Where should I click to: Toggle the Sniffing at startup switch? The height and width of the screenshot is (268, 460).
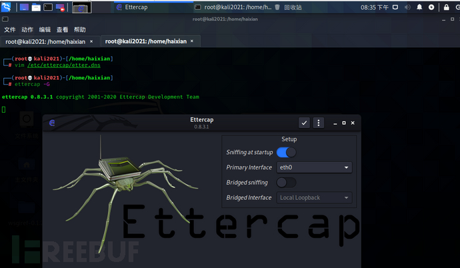[286, 152]
